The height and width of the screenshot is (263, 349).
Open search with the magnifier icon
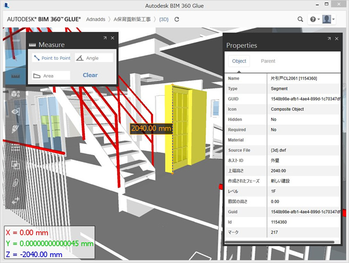coord(300,19)
